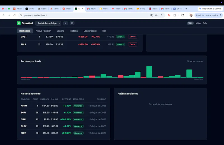The height and width of the screenshot is (145, 224).
Task: Click CLSK symbol in Historial reciente
Action: (24, 126)
